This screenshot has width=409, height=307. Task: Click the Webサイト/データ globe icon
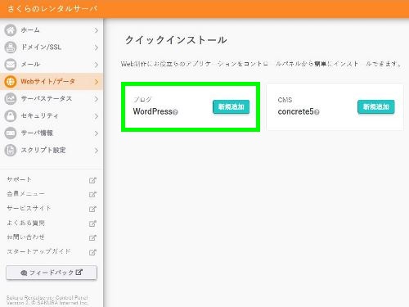11,81
